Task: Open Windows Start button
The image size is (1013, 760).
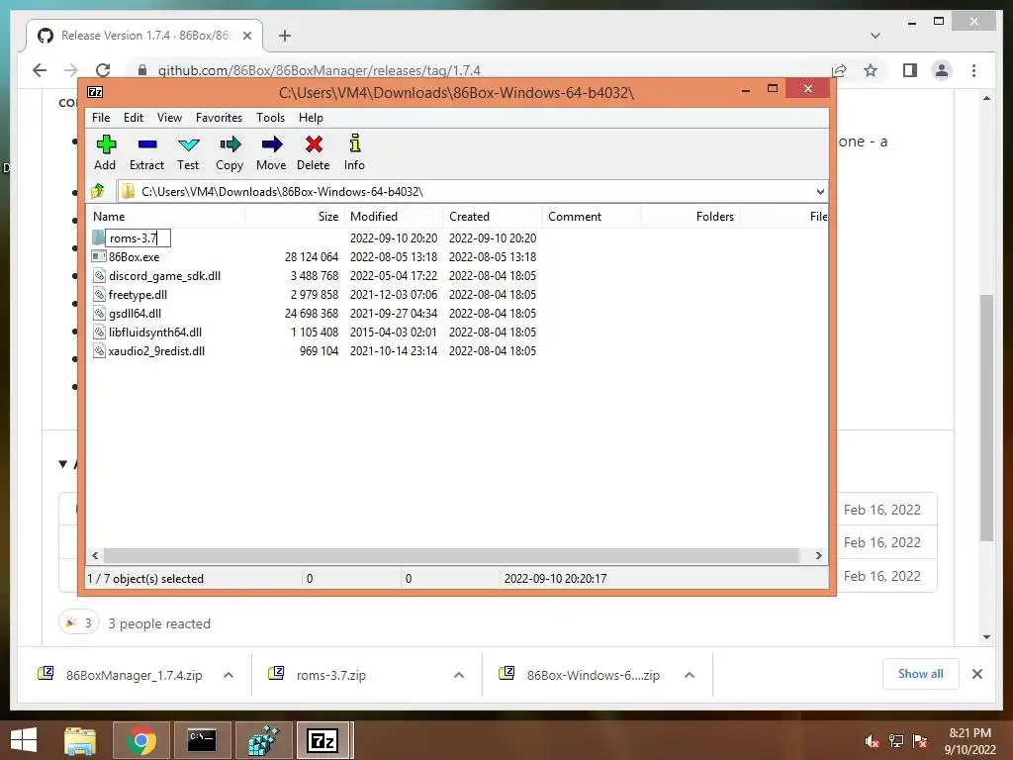Action: point(24,740)
